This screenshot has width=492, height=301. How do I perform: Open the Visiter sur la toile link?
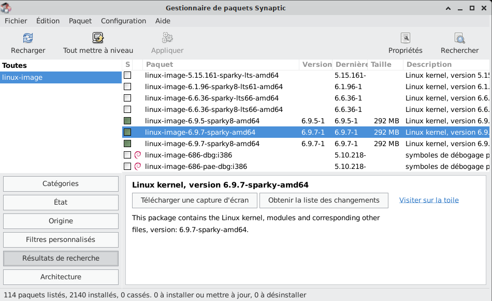point(429,200)
